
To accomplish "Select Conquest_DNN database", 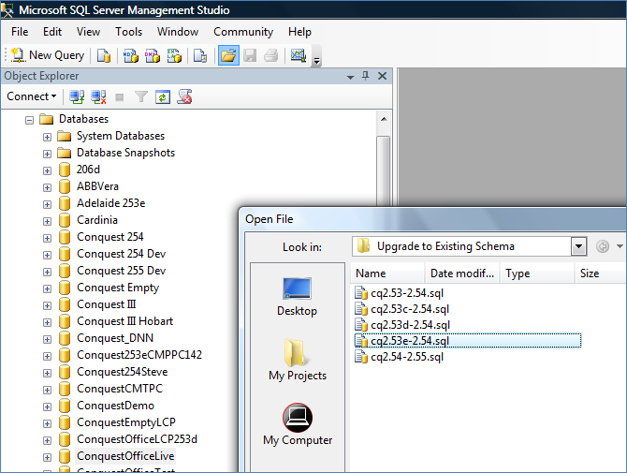I will [115, 338].
